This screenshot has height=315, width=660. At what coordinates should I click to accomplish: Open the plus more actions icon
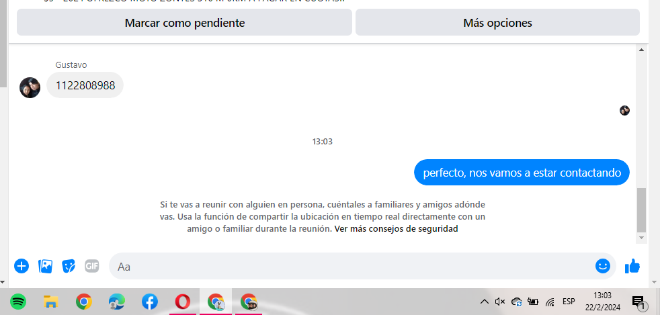(x=22, y=266)
